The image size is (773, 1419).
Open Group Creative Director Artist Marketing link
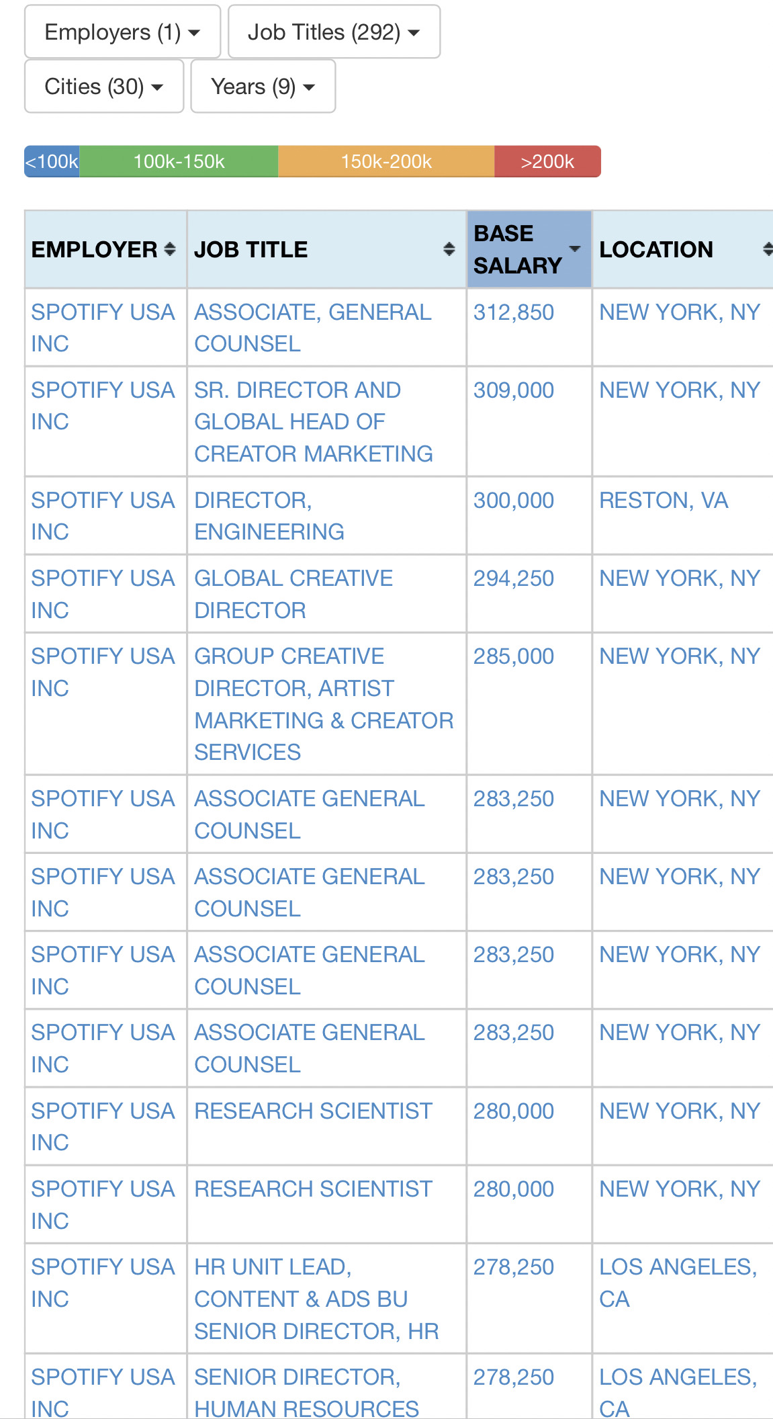click(x=324, y=703)
